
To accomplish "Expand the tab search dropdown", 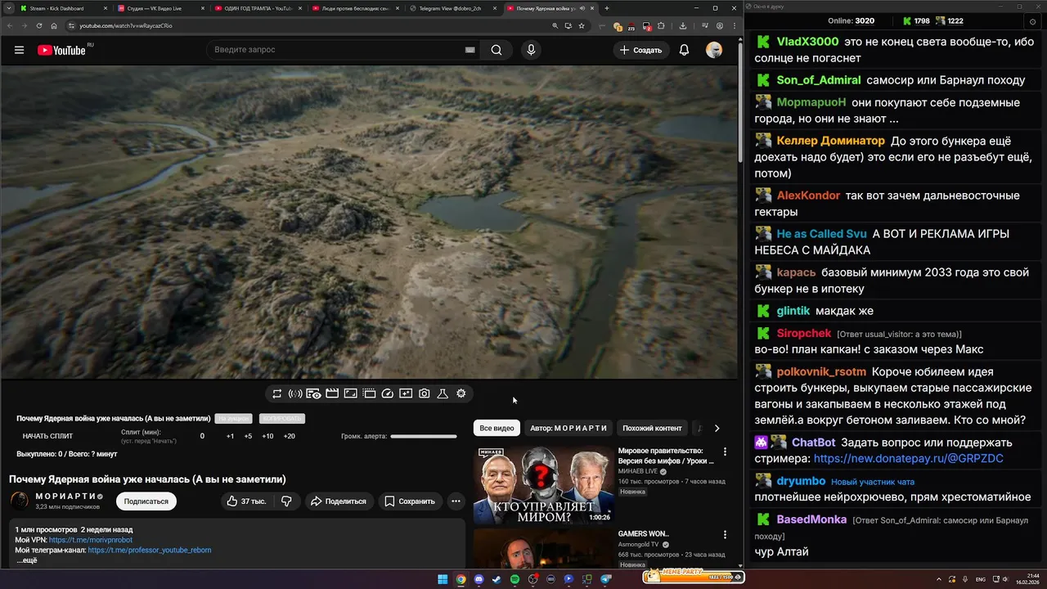I will [7, 8].
